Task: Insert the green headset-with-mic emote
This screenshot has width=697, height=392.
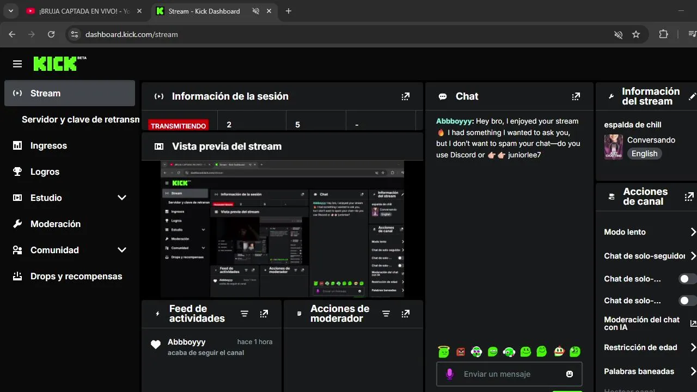Action: [509, 352]
